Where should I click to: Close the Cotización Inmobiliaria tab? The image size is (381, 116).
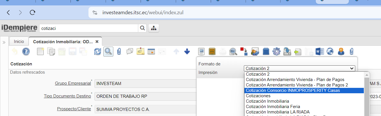[97, 42]
